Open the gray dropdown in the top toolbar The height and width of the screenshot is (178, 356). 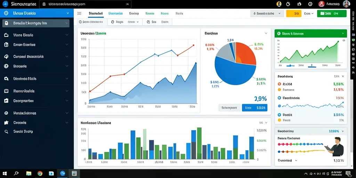(x=267, y=14)
